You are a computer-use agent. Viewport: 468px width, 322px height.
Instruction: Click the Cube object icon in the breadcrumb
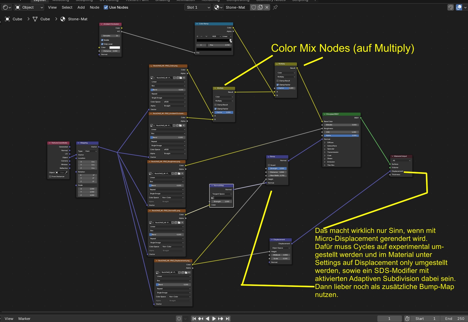(x=7, y=19)
